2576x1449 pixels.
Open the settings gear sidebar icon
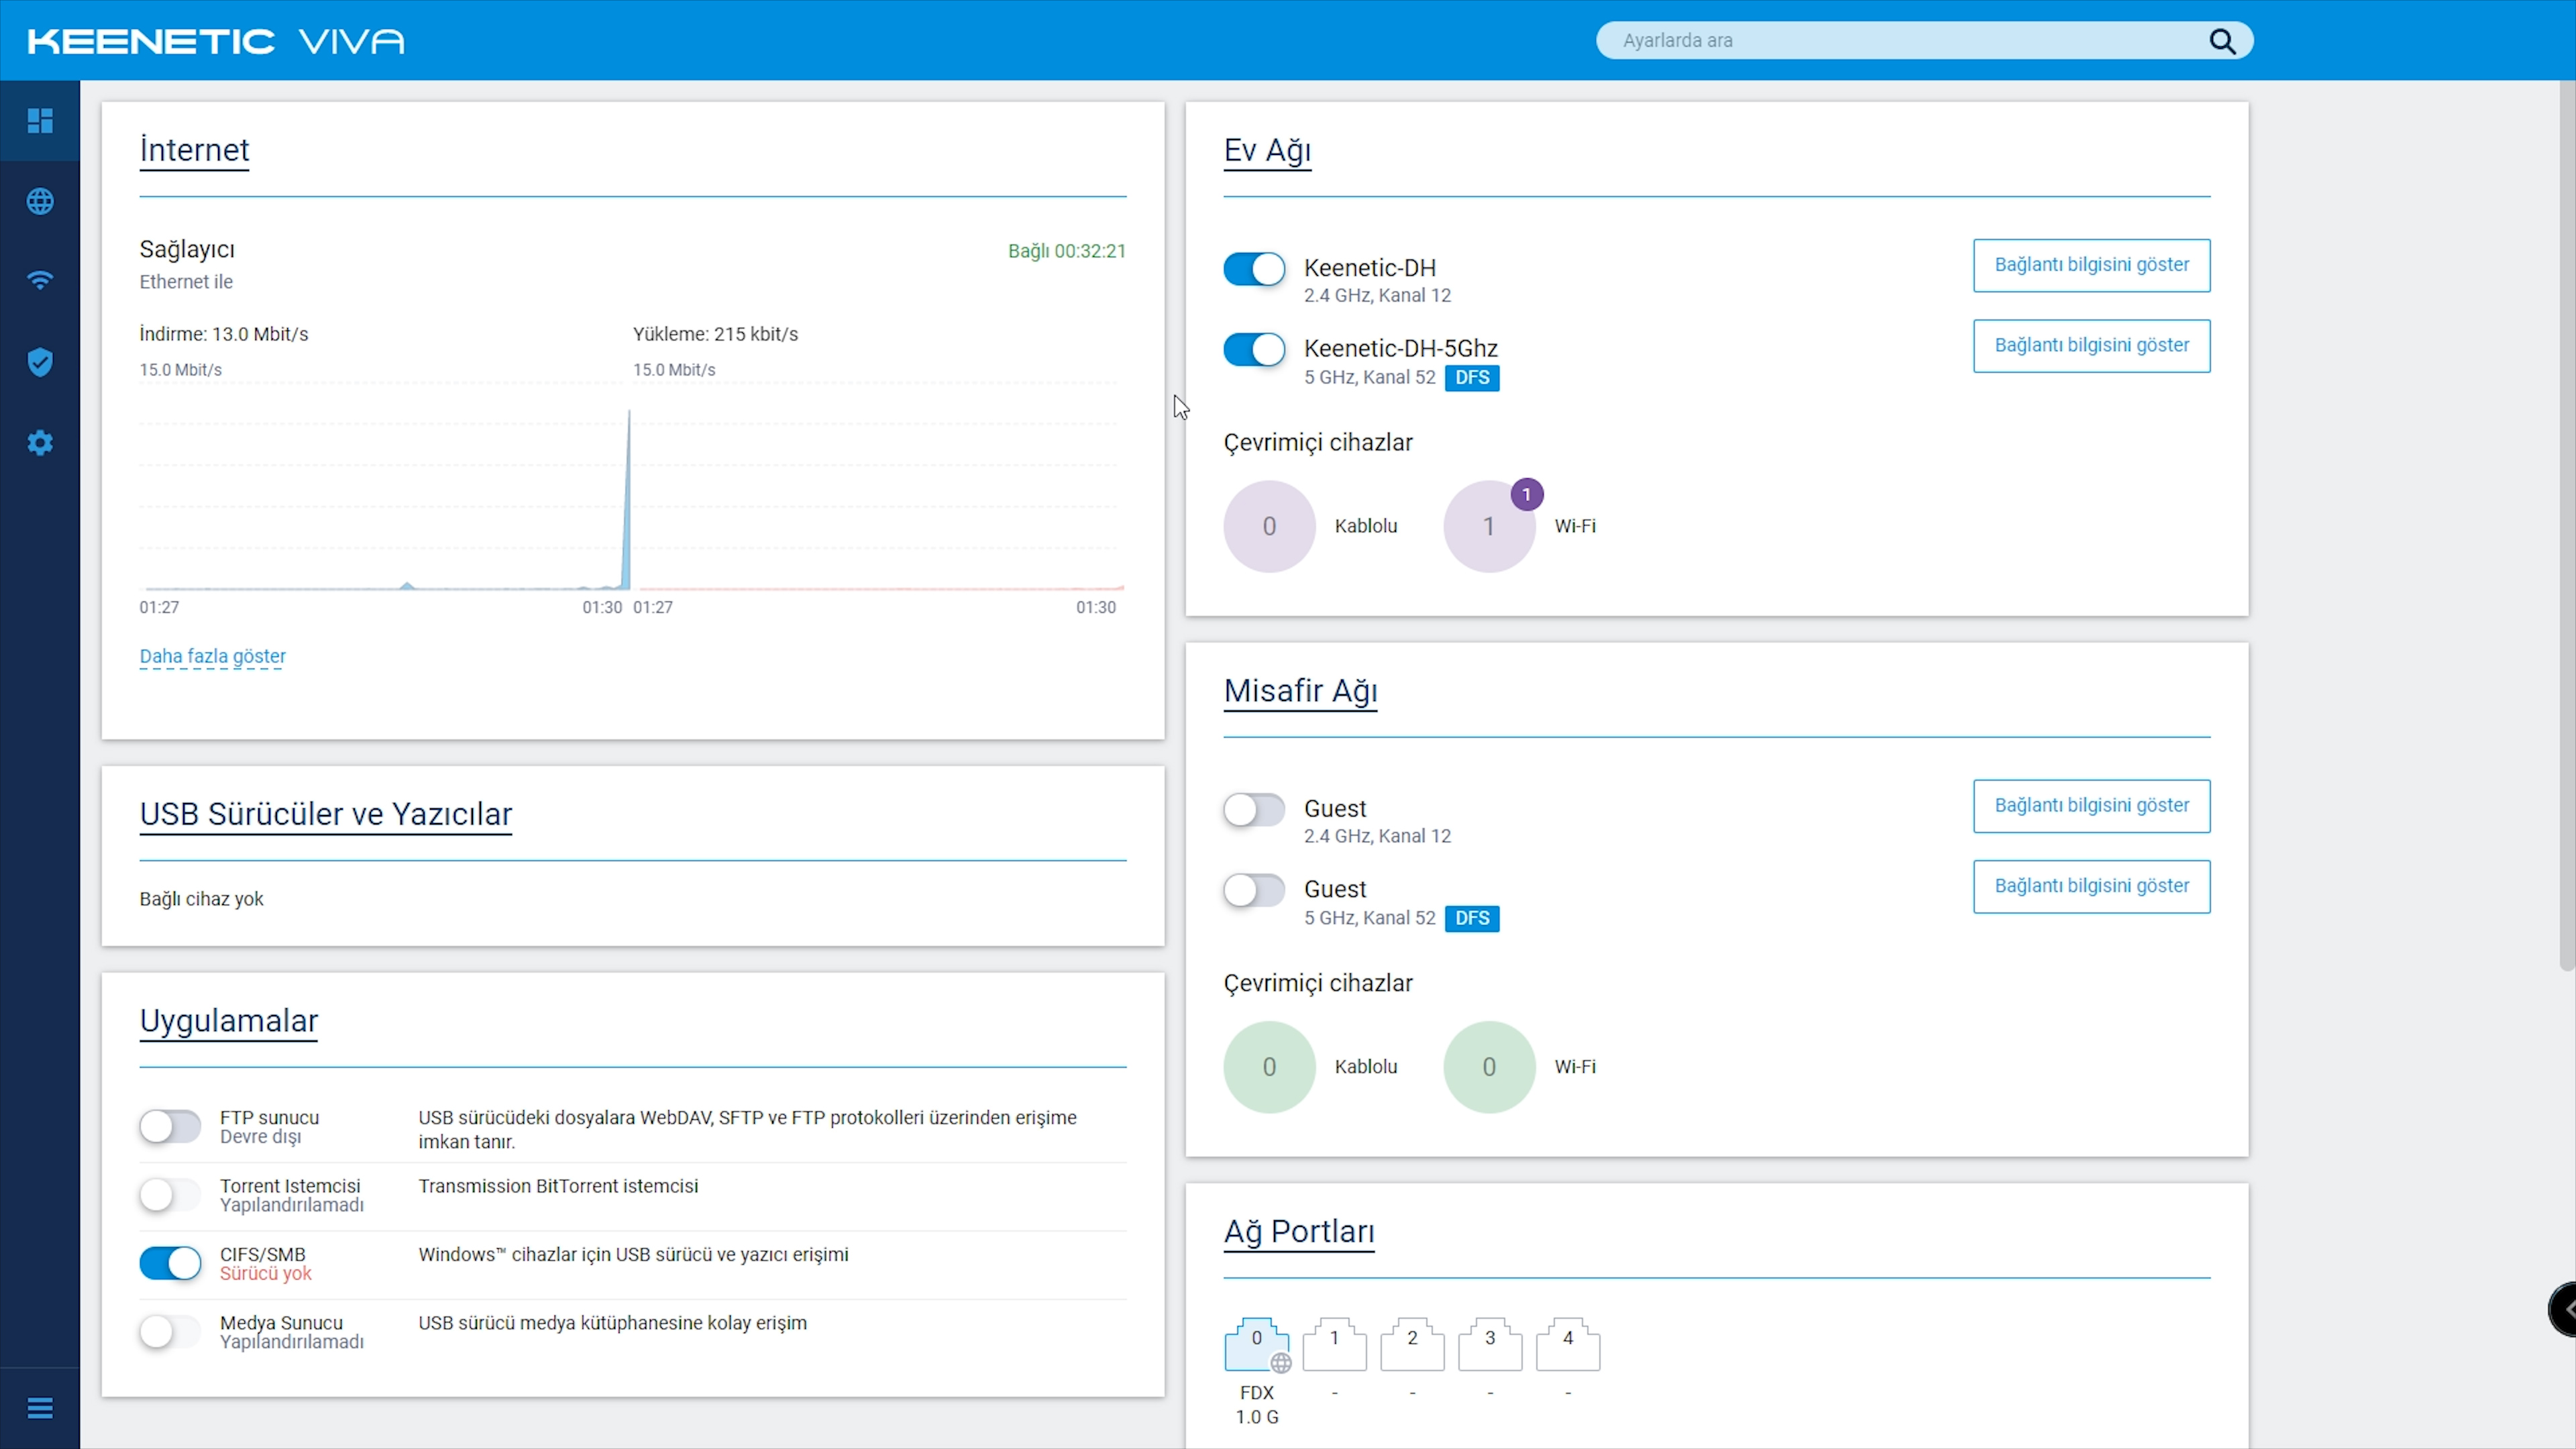40,443
